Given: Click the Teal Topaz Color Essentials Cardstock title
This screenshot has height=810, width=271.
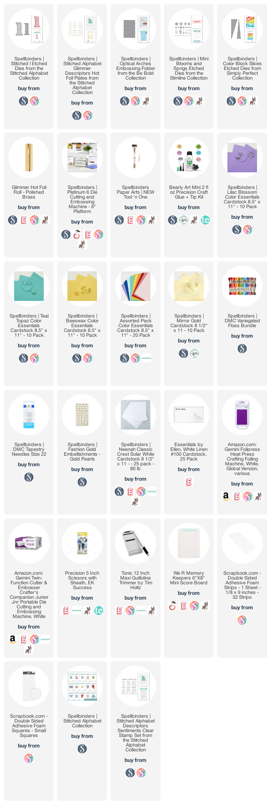Looking at the screenshot, I should [29, 325].
